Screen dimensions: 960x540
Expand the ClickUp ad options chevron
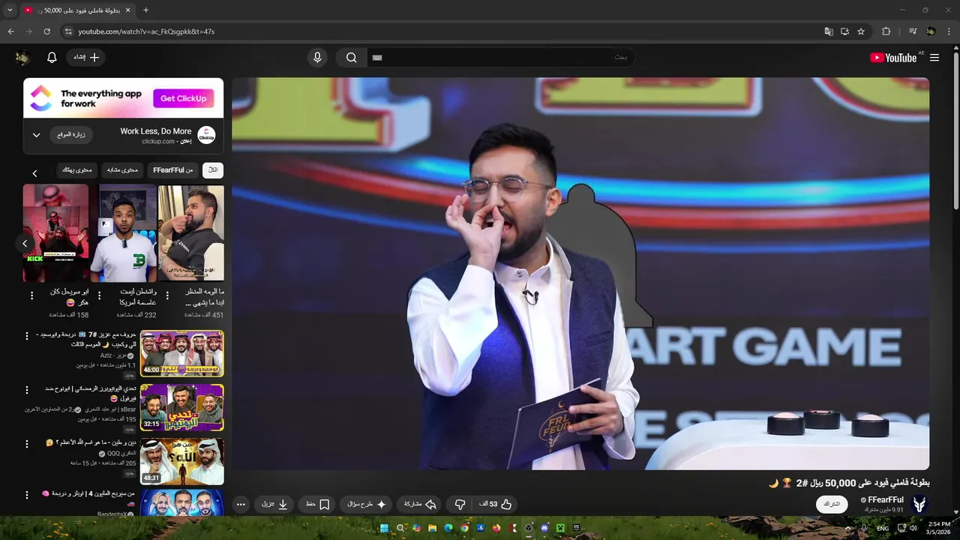tap(36, 135)
